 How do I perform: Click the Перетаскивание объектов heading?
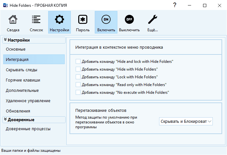coord(101,111)
